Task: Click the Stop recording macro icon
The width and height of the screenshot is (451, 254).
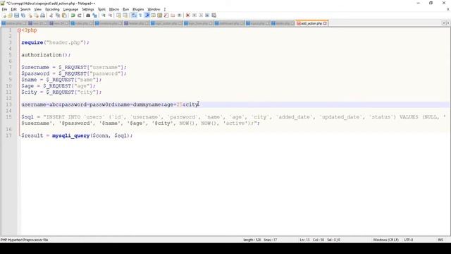Action: coord(194,16)
